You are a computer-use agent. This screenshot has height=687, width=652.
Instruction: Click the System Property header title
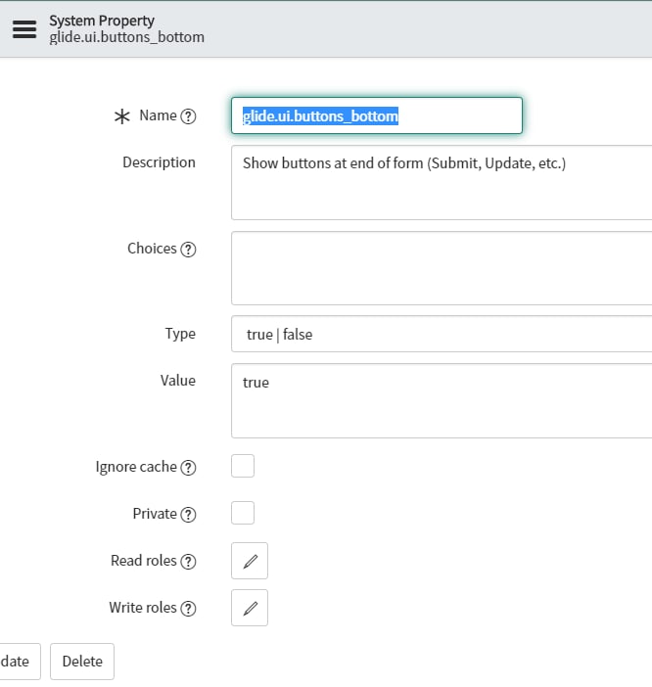coord(102,21)
